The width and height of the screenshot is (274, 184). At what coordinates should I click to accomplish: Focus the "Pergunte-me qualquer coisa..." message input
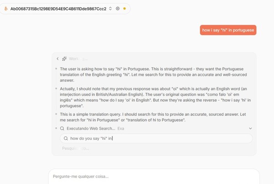point(154,176)
